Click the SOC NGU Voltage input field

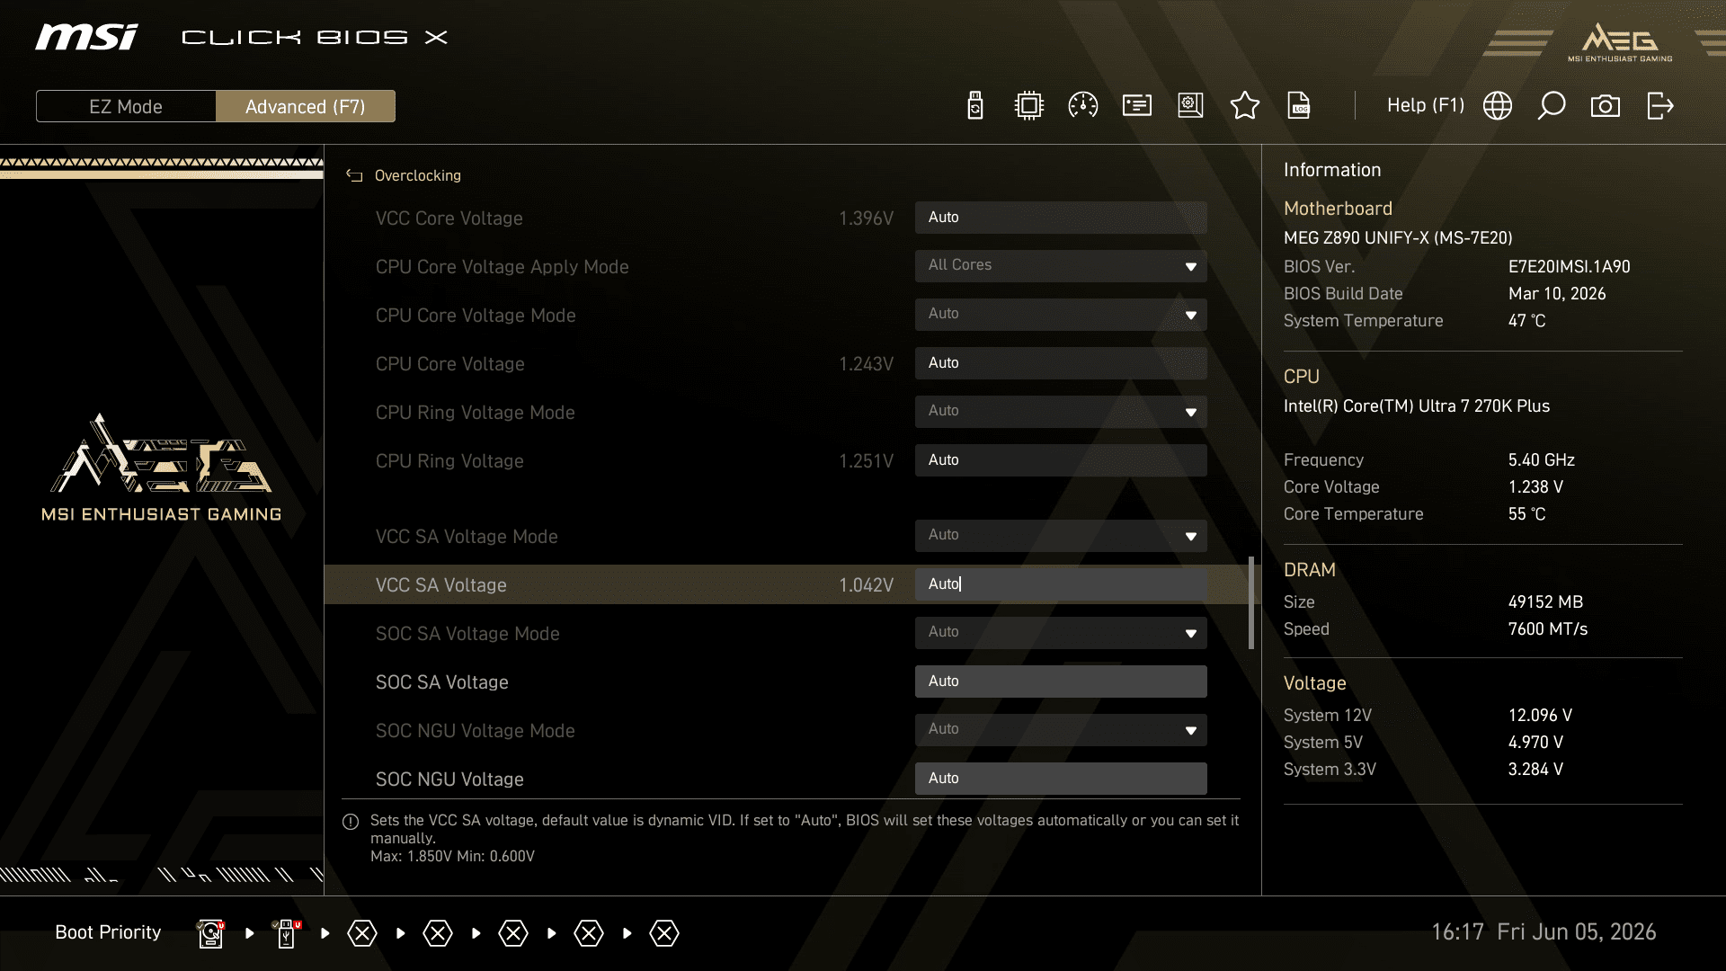tap(1061, 779)
